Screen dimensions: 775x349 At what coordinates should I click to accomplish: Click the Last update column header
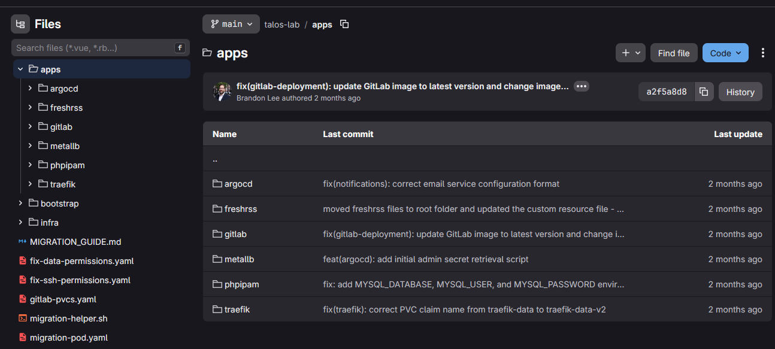point(738,134)
